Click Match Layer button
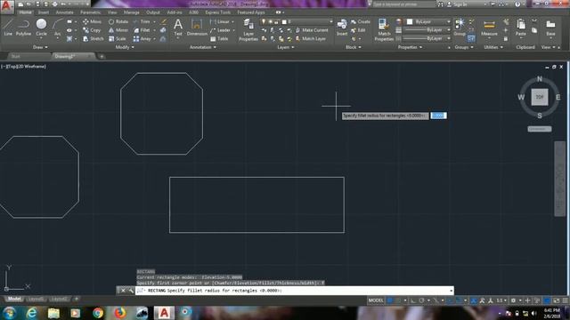The height and width of the screenshot is (320, 570). coord(311,38)
